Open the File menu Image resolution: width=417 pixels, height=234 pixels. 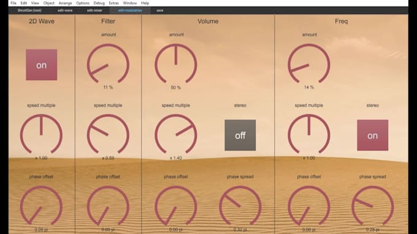coord(13,3)
